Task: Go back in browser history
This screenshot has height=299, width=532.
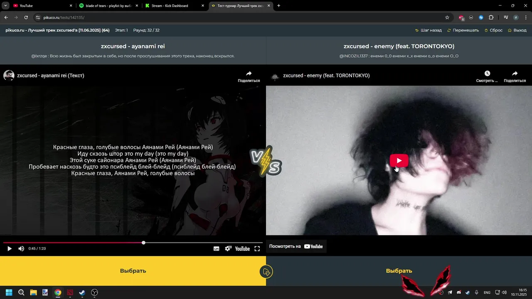Action: pos(6,17)
